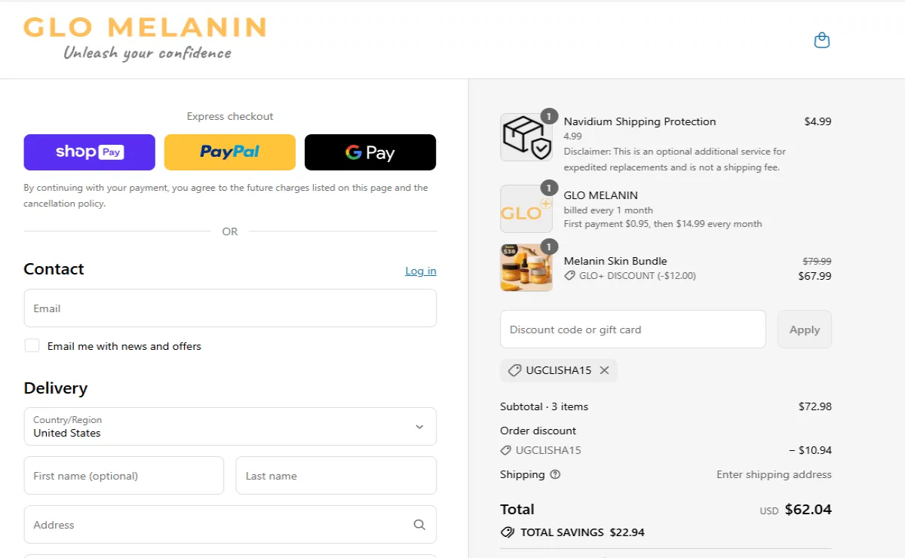The height and width of the screenshot is (558, 905).
Task: Pay with PayPal
Action: [229, 152]
